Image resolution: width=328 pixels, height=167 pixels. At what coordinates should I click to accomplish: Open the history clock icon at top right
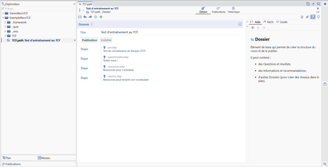tap(308, 4)
